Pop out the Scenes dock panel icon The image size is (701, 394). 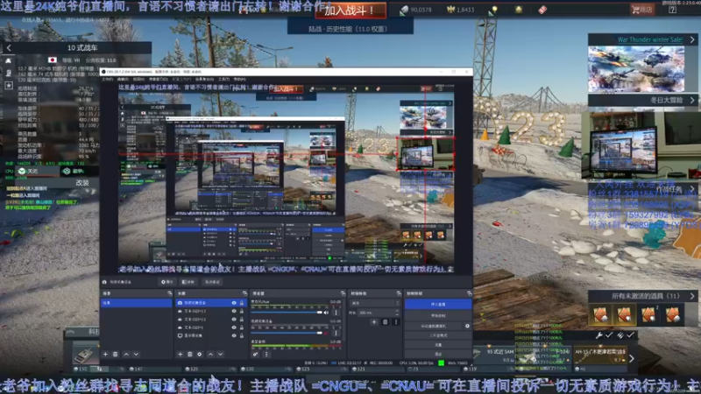pos(169,293)
